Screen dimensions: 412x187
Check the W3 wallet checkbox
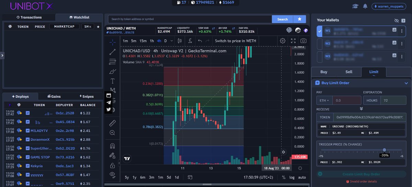[320, 56]
